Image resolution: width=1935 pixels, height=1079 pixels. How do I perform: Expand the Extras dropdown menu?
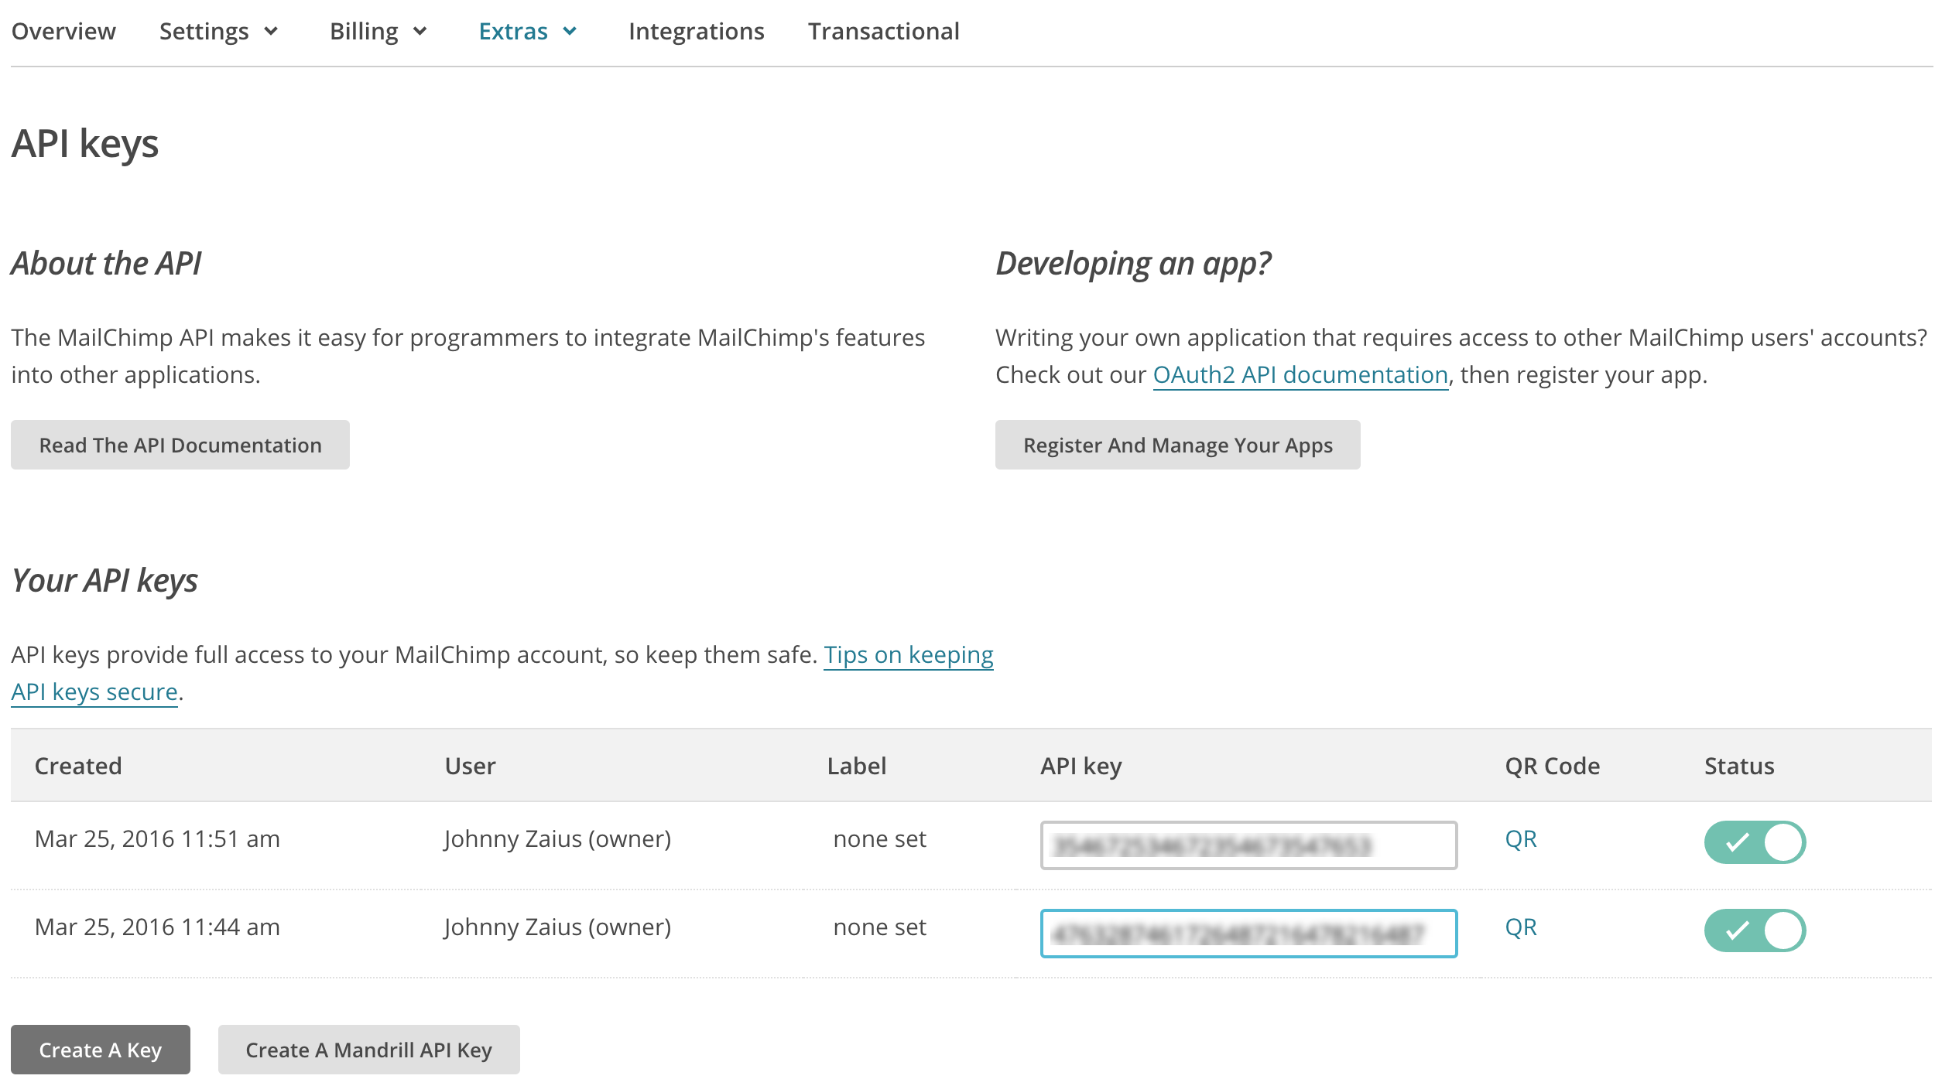(x=527, y=31)
